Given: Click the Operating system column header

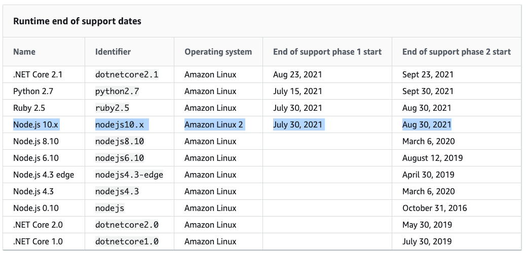Looking at the screenshot, I should click(x=218, y=52).
